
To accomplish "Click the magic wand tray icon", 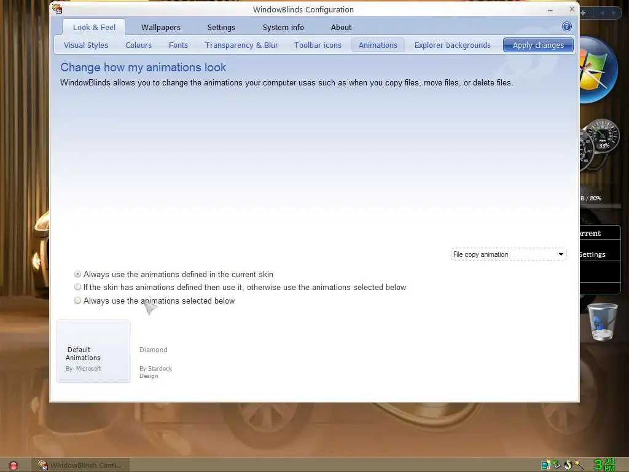I will tap(579, 465).
